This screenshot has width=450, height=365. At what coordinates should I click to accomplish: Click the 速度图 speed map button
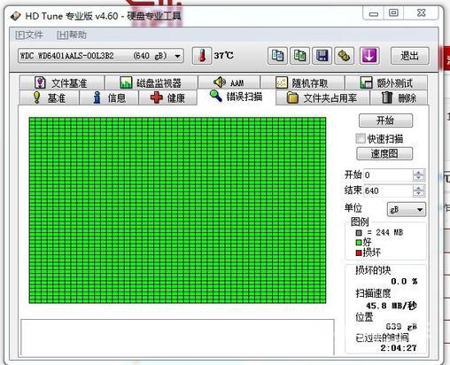[x=384, y=154]
